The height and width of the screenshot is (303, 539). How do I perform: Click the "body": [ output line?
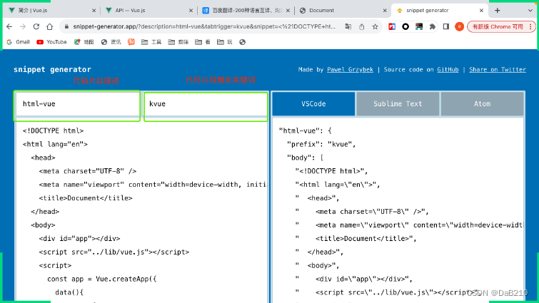306,158
